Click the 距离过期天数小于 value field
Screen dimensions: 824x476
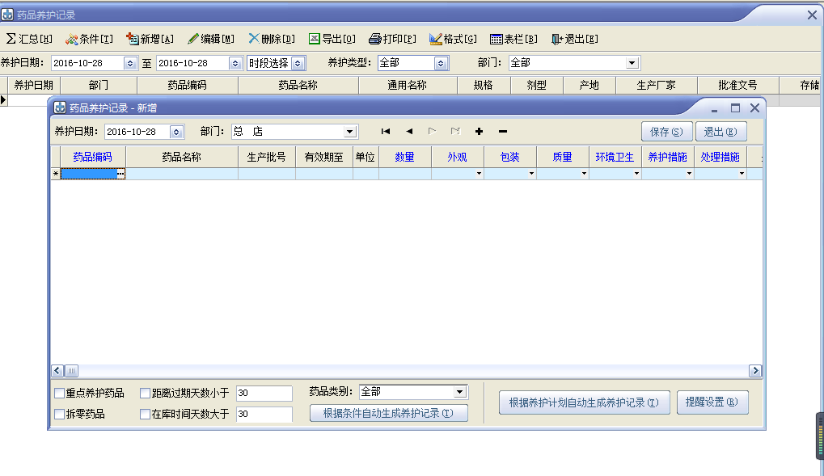tap(264, 393)
